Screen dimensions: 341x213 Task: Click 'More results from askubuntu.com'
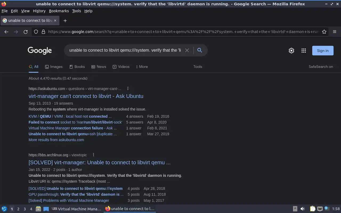pyautogui.click(x=56, y=140)
